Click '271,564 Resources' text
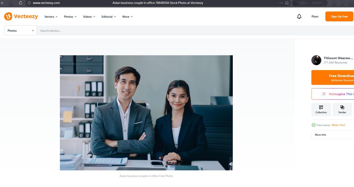This screenshot has height=187, width=354. pos(335,62)
